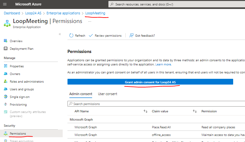Click the Claim value column header
Image resolution: width=245 pixels, height=142 pixels.
click(x=160, y=111)
